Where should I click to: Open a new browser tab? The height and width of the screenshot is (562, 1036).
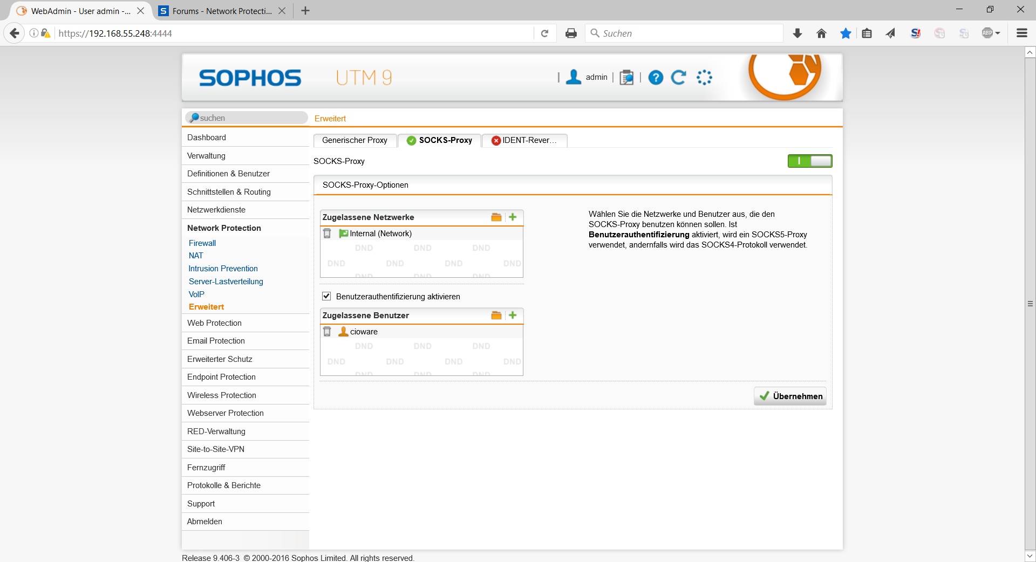[305, 11]
